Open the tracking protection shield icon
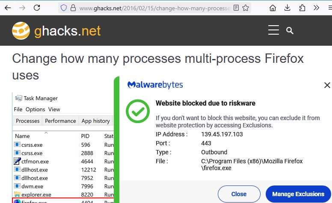The width and height of the screenshot is (332, 203). tap(64, 8)
